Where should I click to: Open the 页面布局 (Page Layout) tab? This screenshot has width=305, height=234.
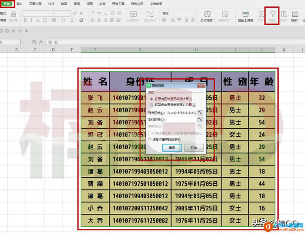35,4
